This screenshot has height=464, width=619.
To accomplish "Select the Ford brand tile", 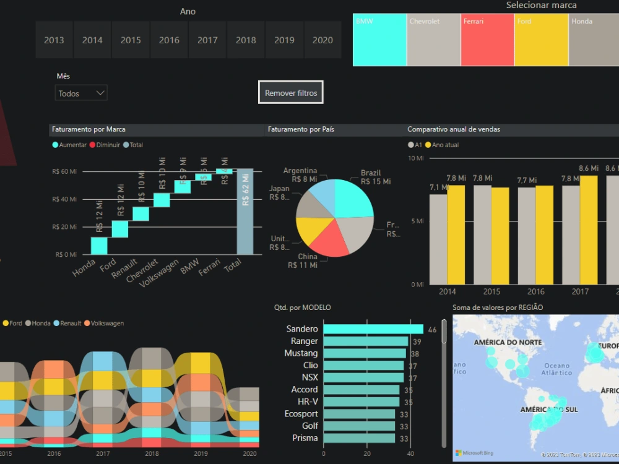I will pyautogui.click(x=541, y=40).
